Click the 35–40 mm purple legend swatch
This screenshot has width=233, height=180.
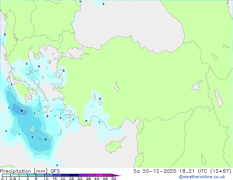[91, 175]
